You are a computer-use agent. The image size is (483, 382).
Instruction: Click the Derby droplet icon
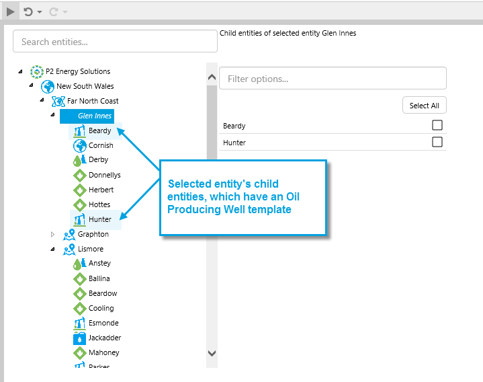click(x=80, y=160)
